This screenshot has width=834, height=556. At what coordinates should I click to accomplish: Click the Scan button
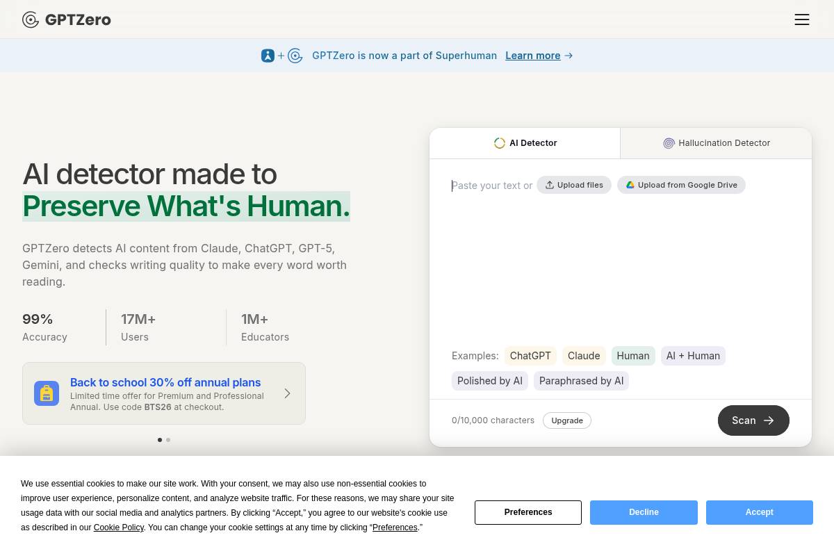tap(753, 420)
